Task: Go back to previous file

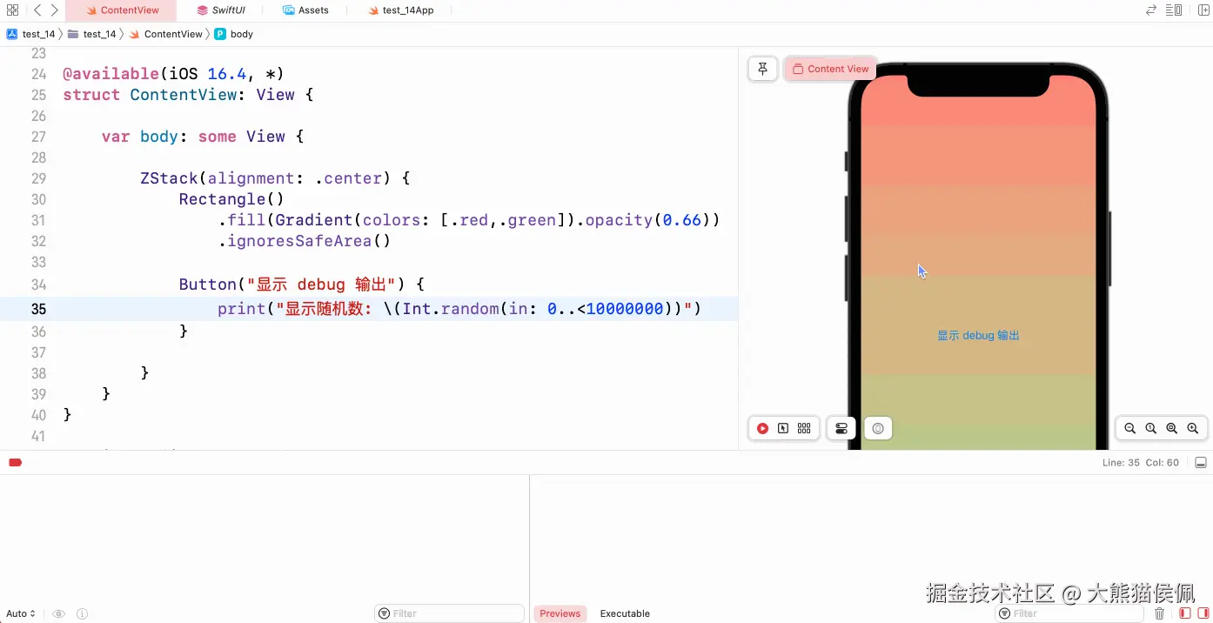Action: pyautogui.click(x=37, y=10)
